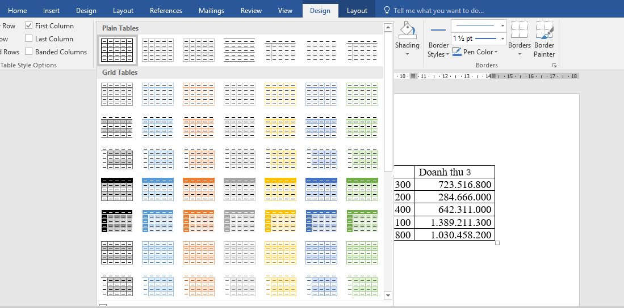Image resolution: width=624 pixels, height=308 pixels.
Task: Click the Tell me what you want search box
Action: [438, 11]
